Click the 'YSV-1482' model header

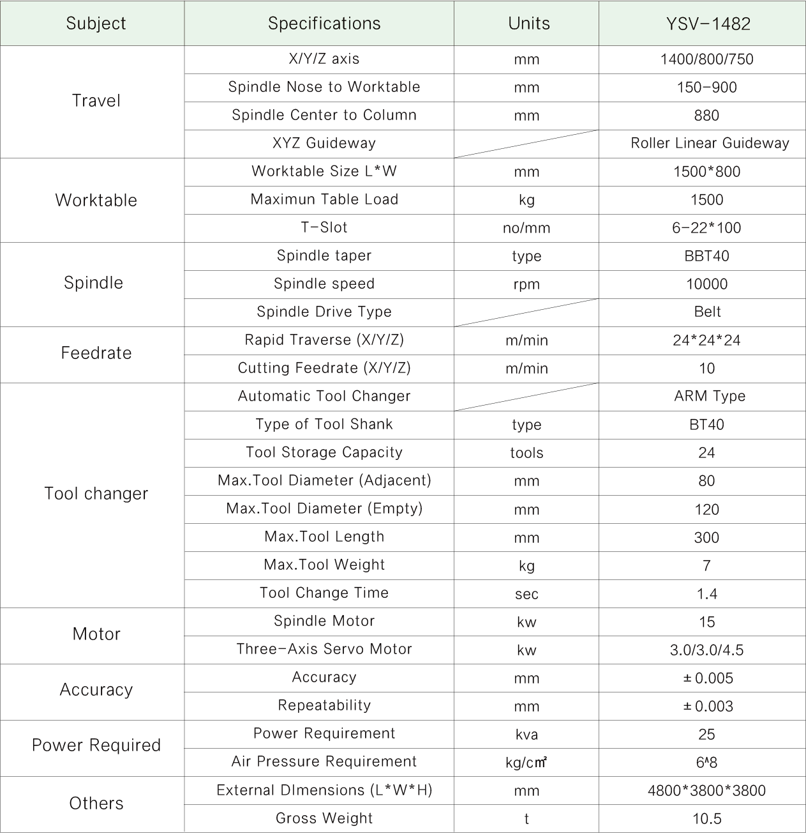pos(702,23)
